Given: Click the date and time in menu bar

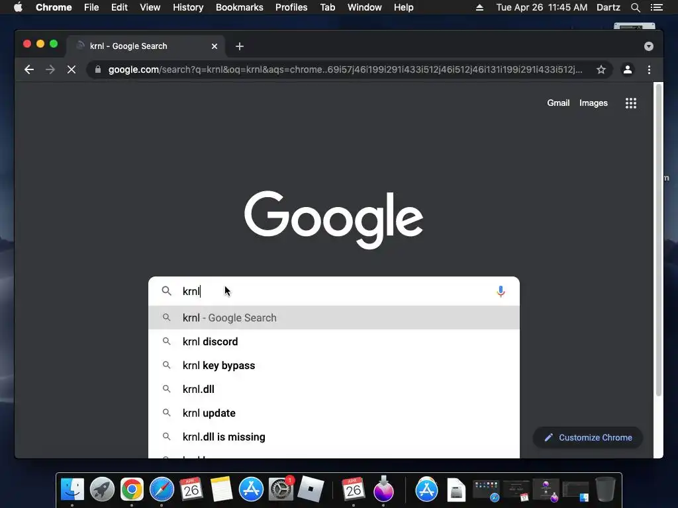Looking at the screenshot, I should coord(542,7).
